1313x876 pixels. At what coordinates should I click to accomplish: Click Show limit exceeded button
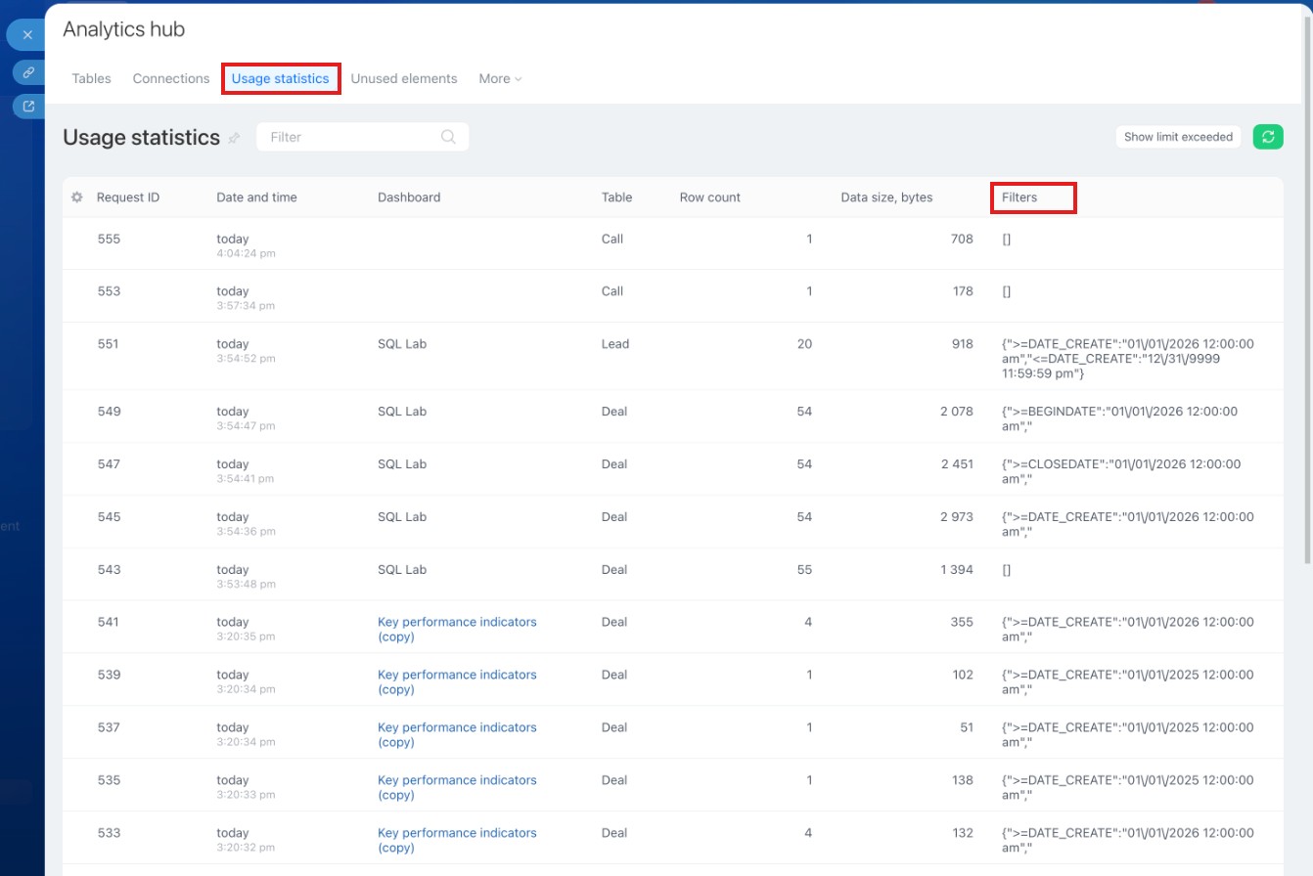point(1178,137)
